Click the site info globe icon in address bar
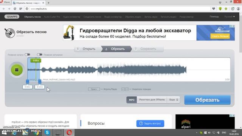Viewport: 242px width, 136px height. (27, 9)
